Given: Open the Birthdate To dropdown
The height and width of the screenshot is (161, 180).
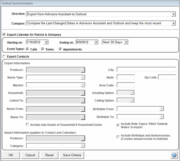Looking at the screenshot, I should coord(162,117).
